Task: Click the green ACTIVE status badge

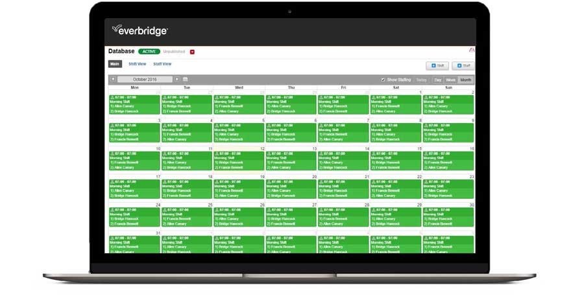Action: 149,51
